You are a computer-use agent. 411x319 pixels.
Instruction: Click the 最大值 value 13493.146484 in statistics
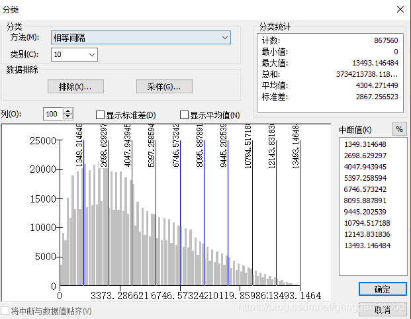375,63
